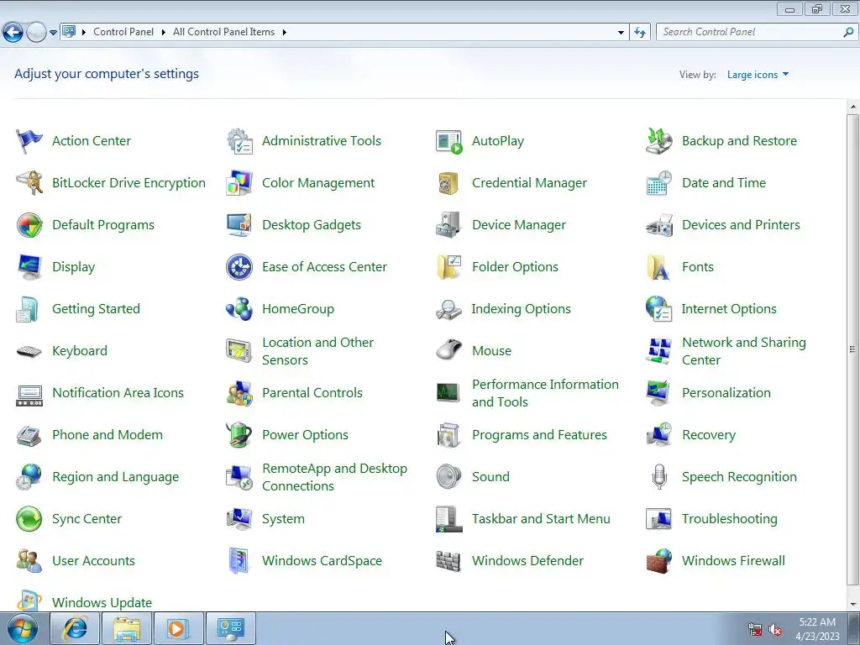Open the Desktop Gadgets icon
The width and height of the screenshot is (860, 645).
(x=239, y=225)
